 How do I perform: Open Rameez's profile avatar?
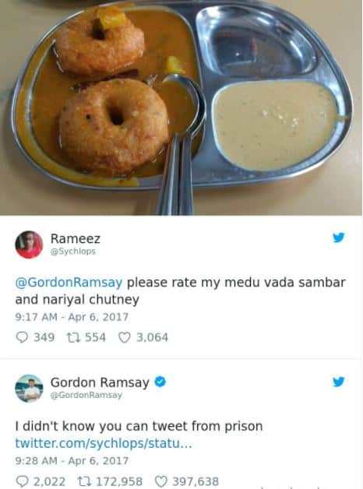29,244
